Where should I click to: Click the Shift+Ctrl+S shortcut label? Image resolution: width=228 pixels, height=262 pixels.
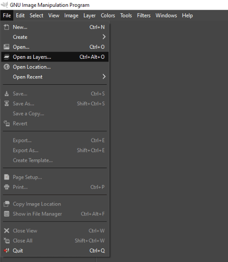(x=91, y=103)
